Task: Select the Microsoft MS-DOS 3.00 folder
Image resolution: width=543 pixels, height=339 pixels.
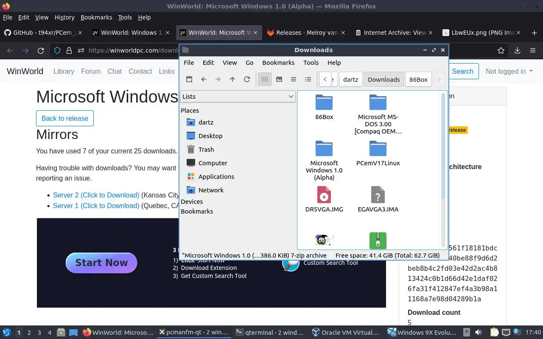Action: tap(378, 114)
